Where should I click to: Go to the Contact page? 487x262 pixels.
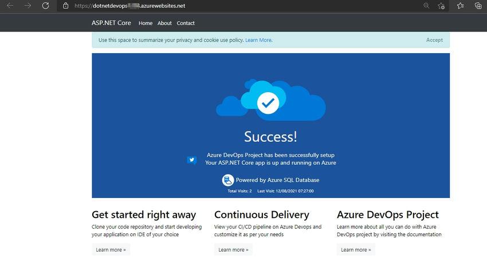click(186, 23)
